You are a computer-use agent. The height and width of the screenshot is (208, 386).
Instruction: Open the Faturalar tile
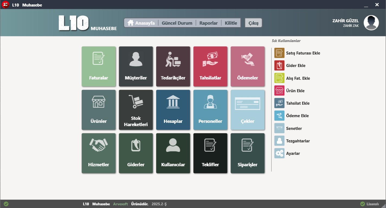point(99,66)
